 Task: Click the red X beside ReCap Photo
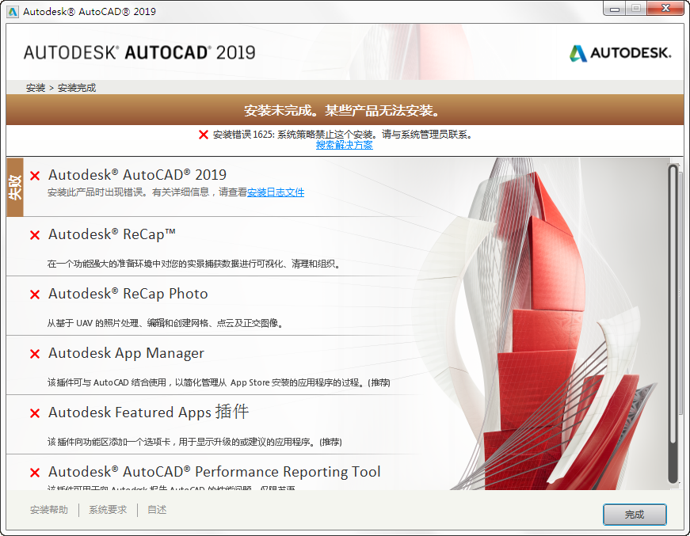coord(35,295)
